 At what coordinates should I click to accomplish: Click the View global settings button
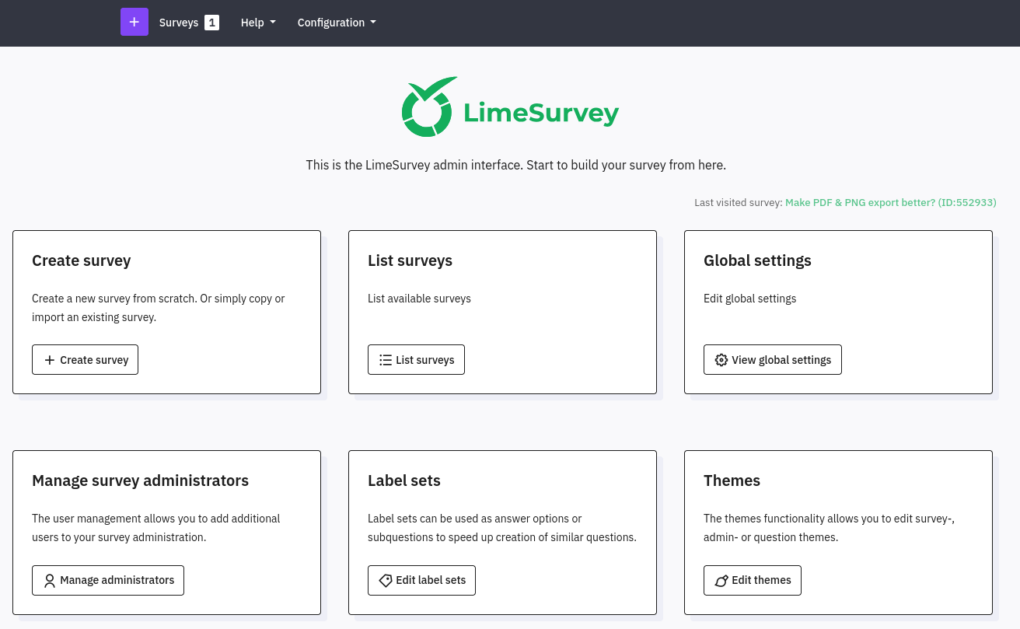[773, 360]
